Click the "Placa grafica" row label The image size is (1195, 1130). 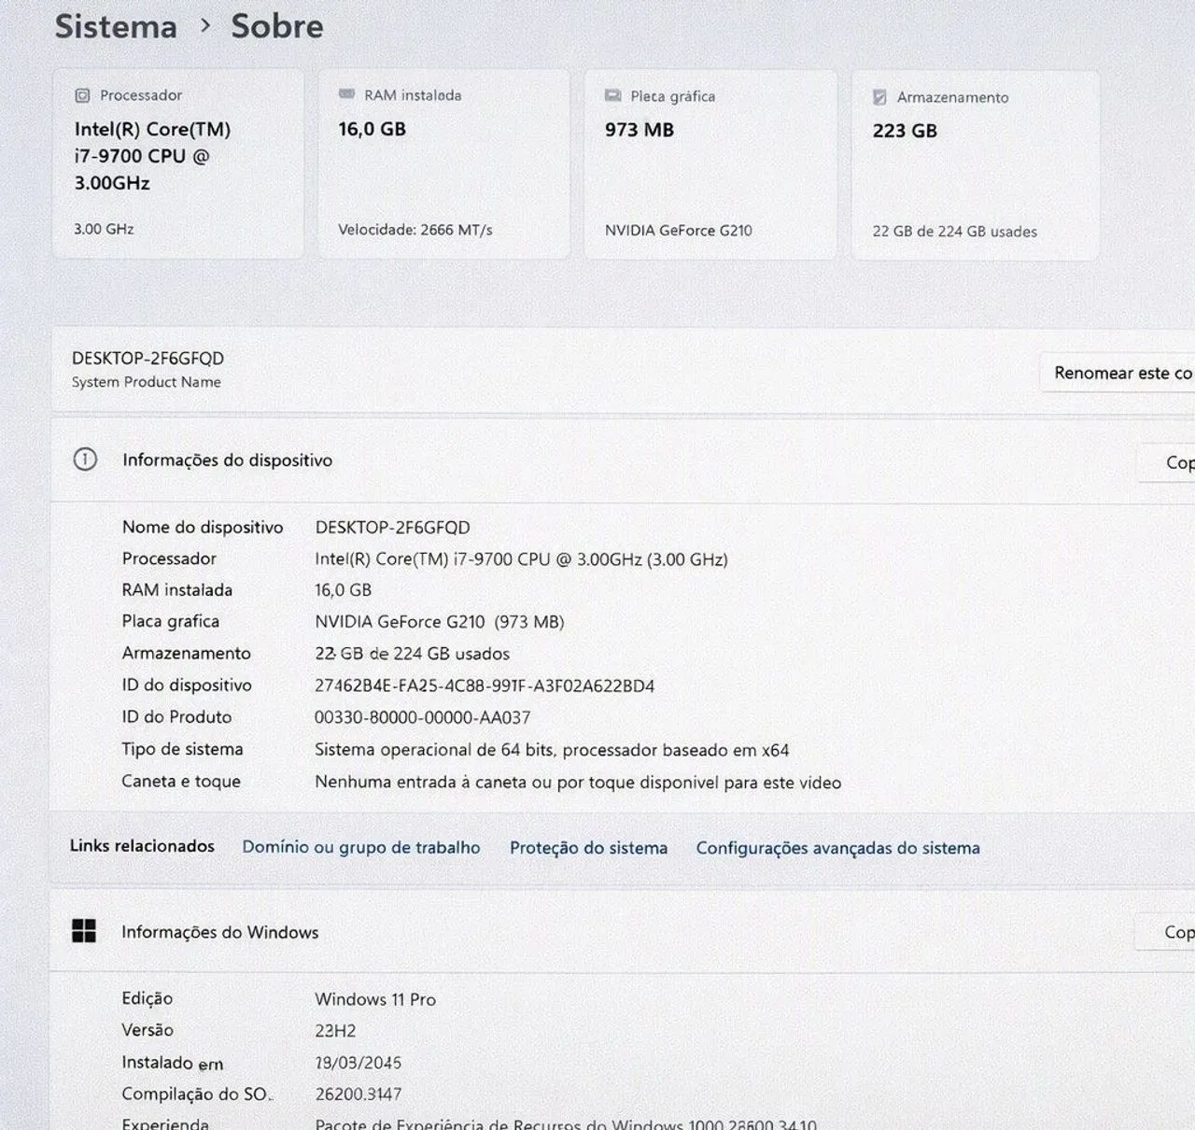[171, 621]
